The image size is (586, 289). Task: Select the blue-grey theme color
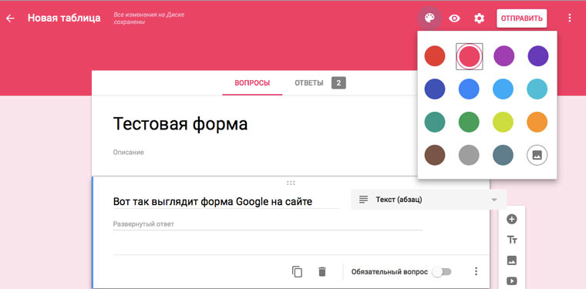503,155
